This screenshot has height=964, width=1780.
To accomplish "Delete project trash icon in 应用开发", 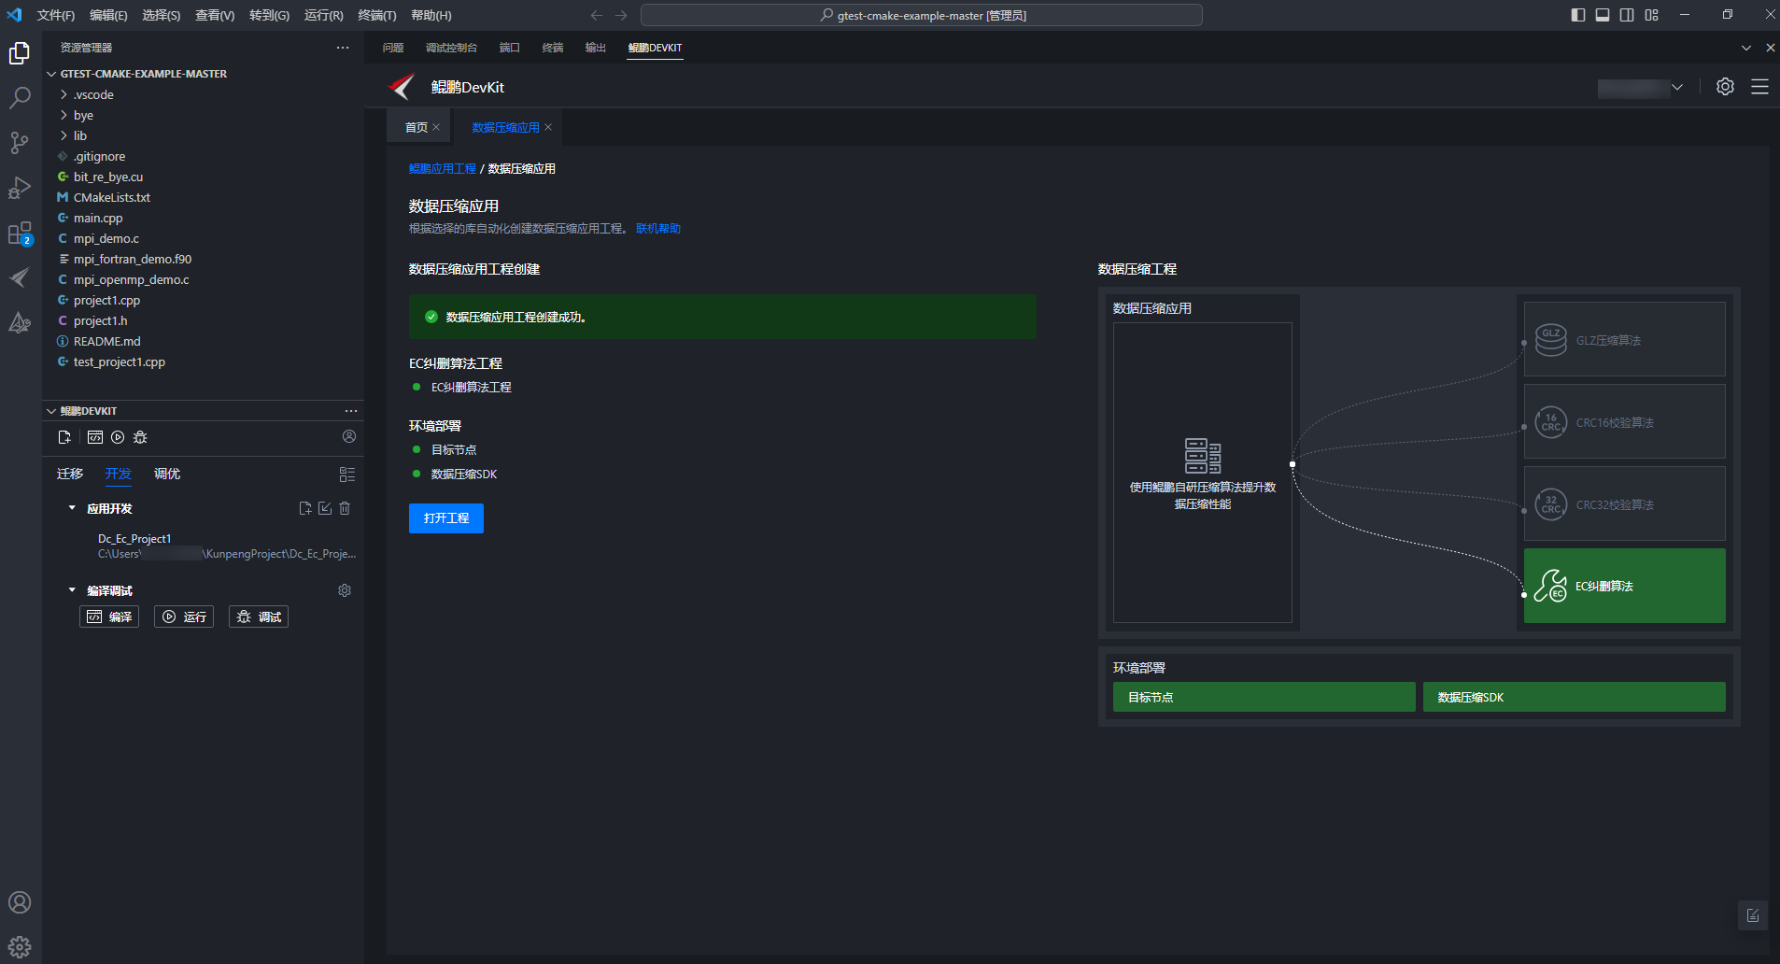I will (345, 508).
